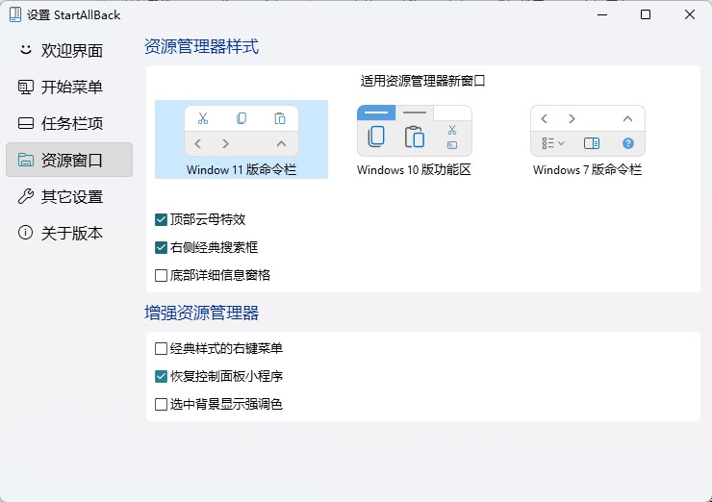Click the 增强资源管理器 heading
This screenshot has height=502, width=712.
point(202,313)
